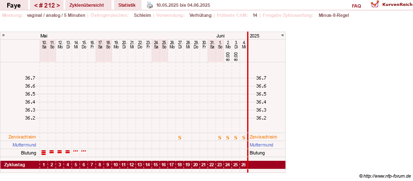The width and height of the screenshot is (413, 181).
Task: Go to next cycle with the right arrow by #212
Action: pyautogui.click(x=58, y=5)
